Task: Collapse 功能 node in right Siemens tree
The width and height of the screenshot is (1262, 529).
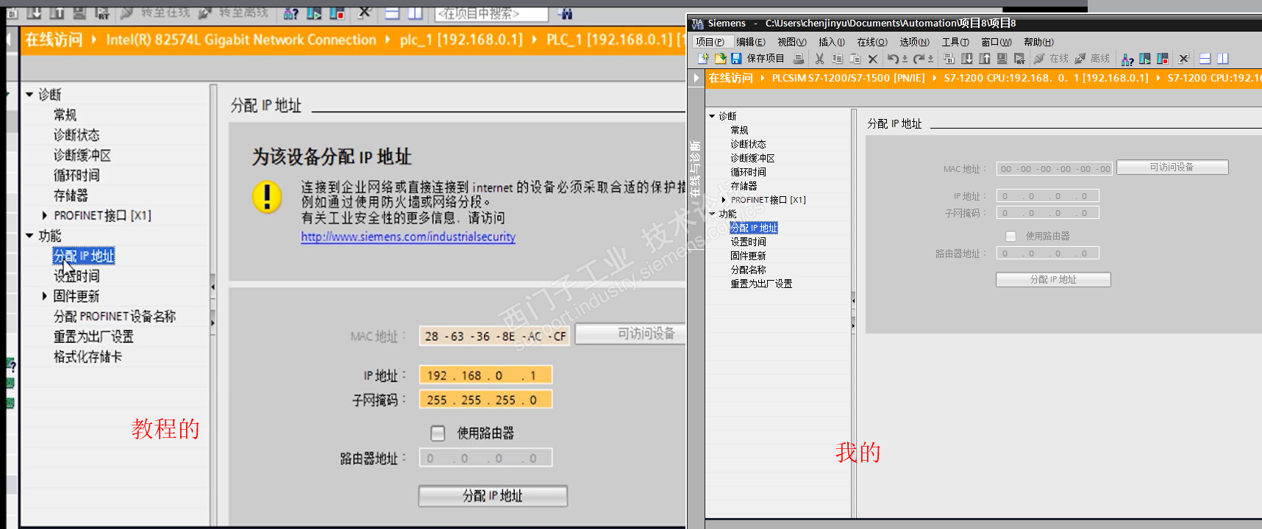Action: click(712, 214)
